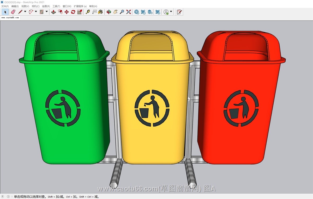The height and width of the screenshot is (199, 313).
Task: Activate the Move tool
Action: (x=67, y=12)
